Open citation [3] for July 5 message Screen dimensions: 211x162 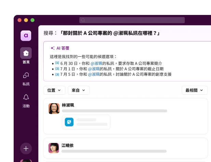(x=57, y=74)
